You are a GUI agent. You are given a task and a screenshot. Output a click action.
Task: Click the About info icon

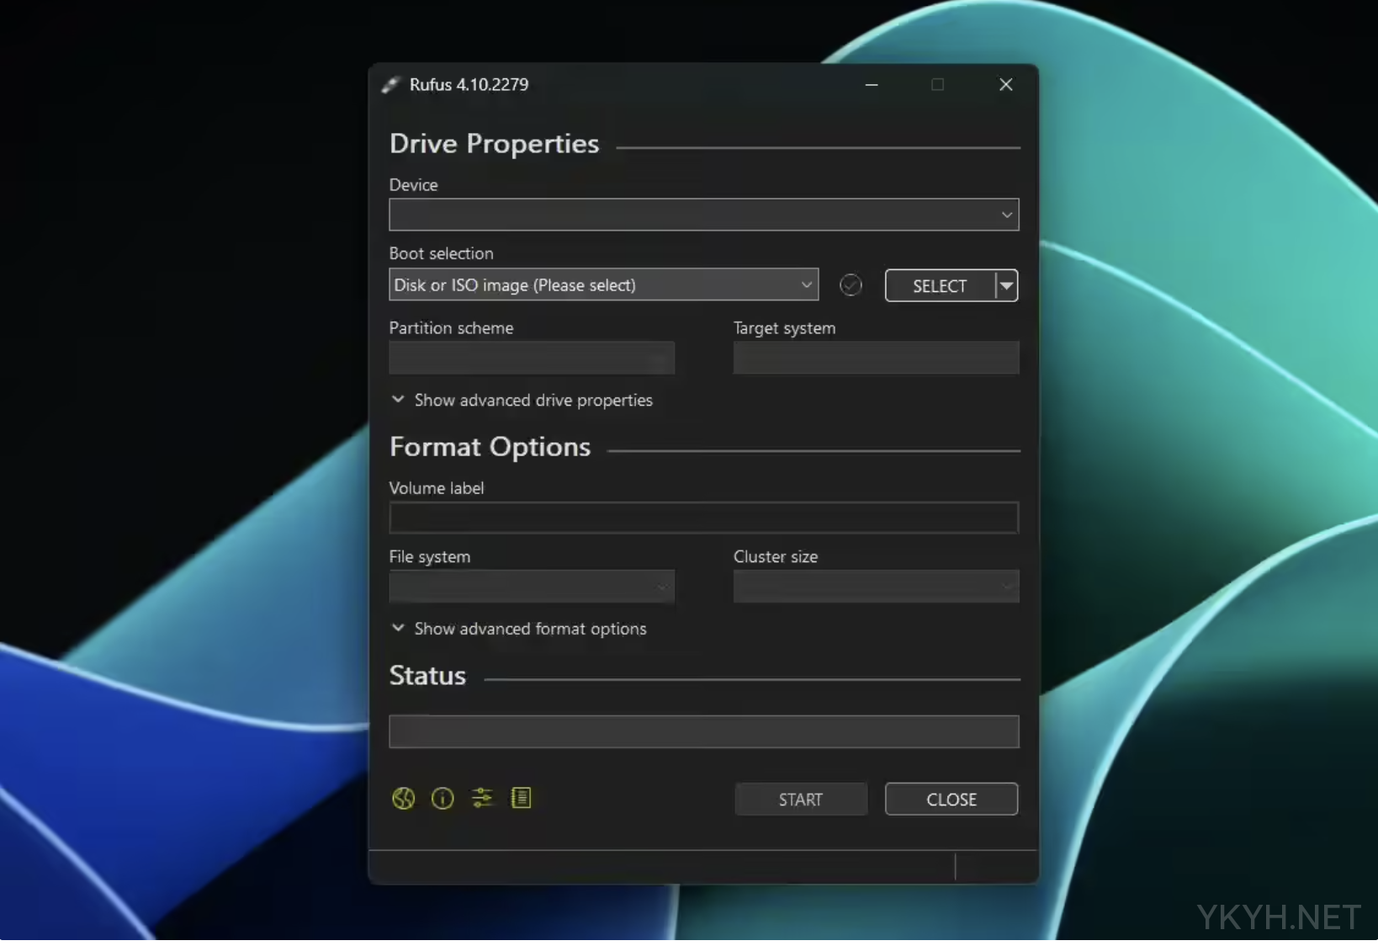point(443,799)
